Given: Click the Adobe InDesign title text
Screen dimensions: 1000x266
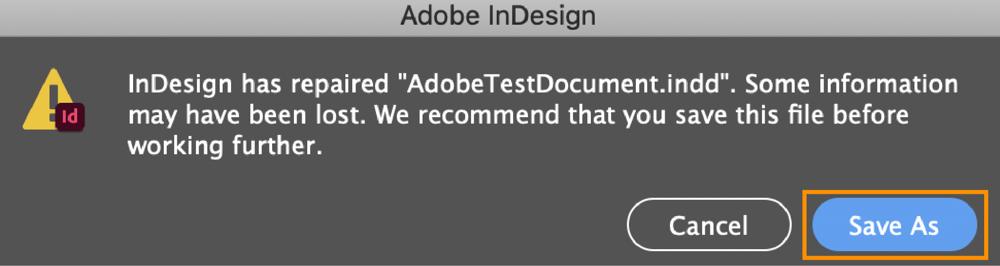Looking at the screenshot, I should [x=498, y=16].
